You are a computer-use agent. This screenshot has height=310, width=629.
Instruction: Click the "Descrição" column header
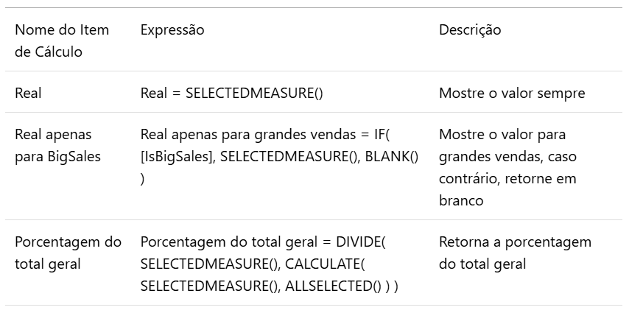470,29
